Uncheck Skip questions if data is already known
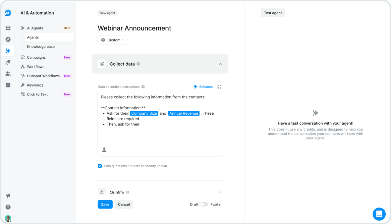The image size is (391, 224). coord(100,166)
